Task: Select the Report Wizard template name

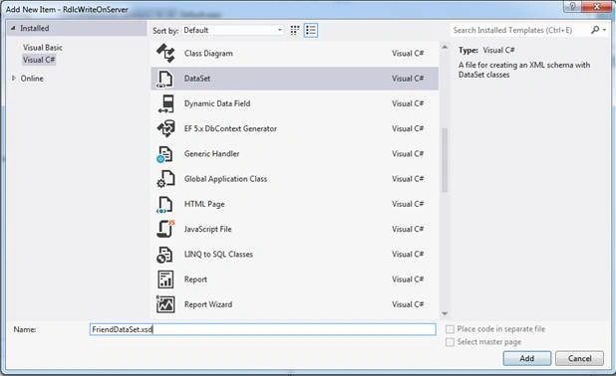Action: [x=208, y=304]
